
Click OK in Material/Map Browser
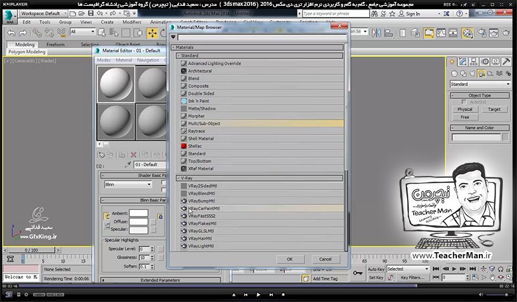pos(290,259)
